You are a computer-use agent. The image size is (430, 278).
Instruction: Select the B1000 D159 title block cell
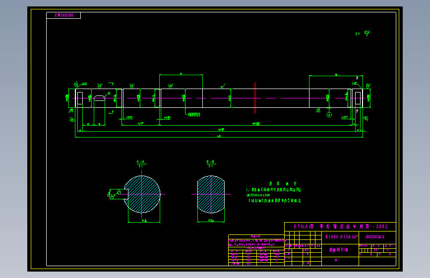click(x=340, y=237)
